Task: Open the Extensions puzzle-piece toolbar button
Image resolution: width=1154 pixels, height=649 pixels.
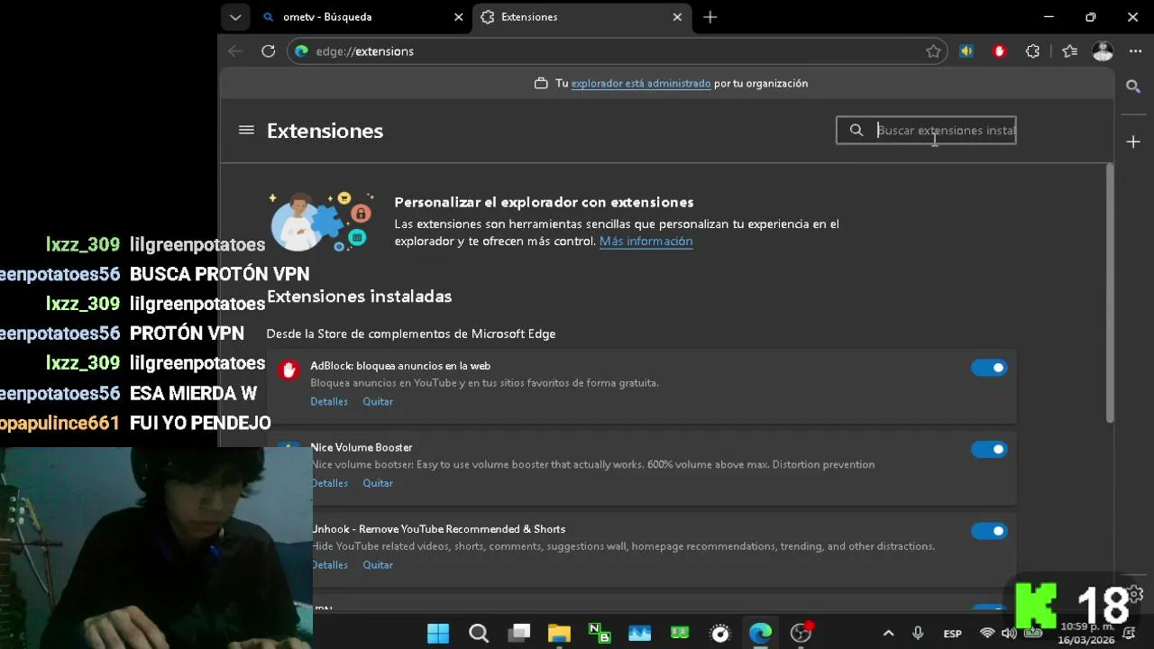Action: [x=1033, y=51]
